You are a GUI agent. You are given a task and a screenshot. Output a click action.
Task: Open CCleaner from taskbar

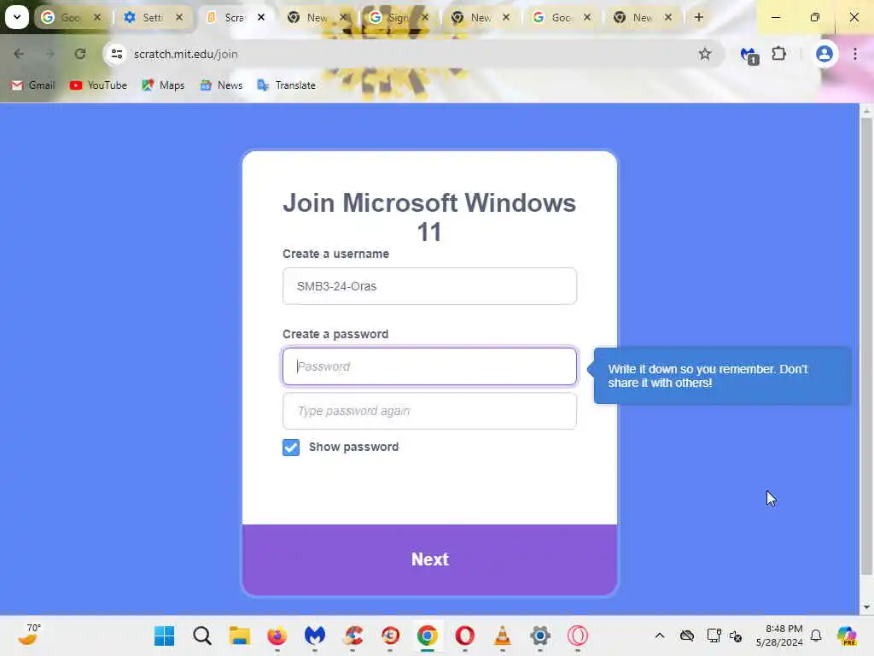point(353,635)
